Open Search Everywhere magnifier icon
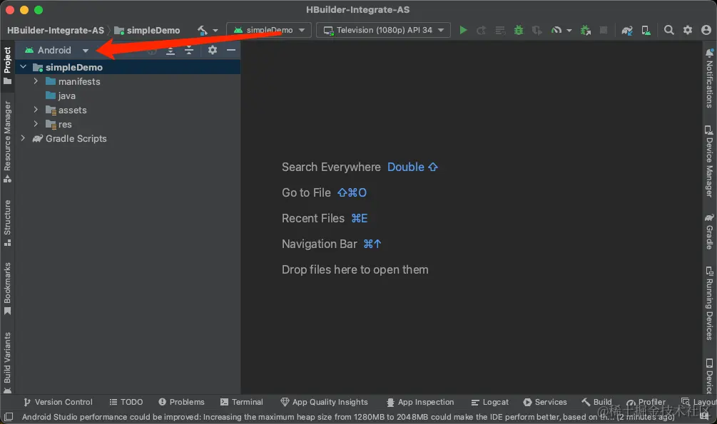This screenshot has width=717, height=424. (669, 30)
